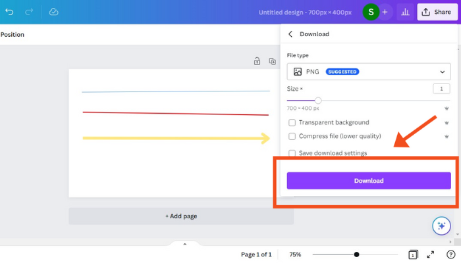The image size is (461, 263).
Task: Click the Untitled design title
Action: tap(305, 12)
